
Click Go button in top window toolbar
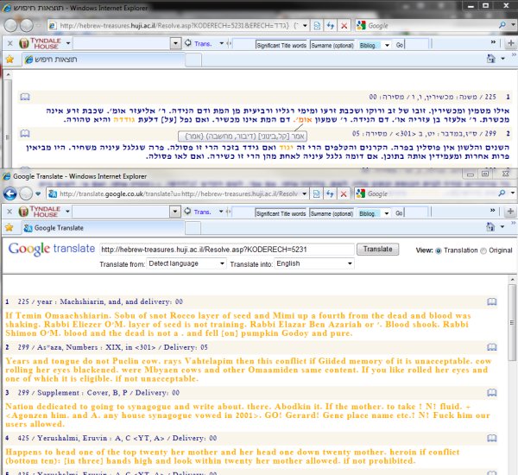click(x=400, y=45)
